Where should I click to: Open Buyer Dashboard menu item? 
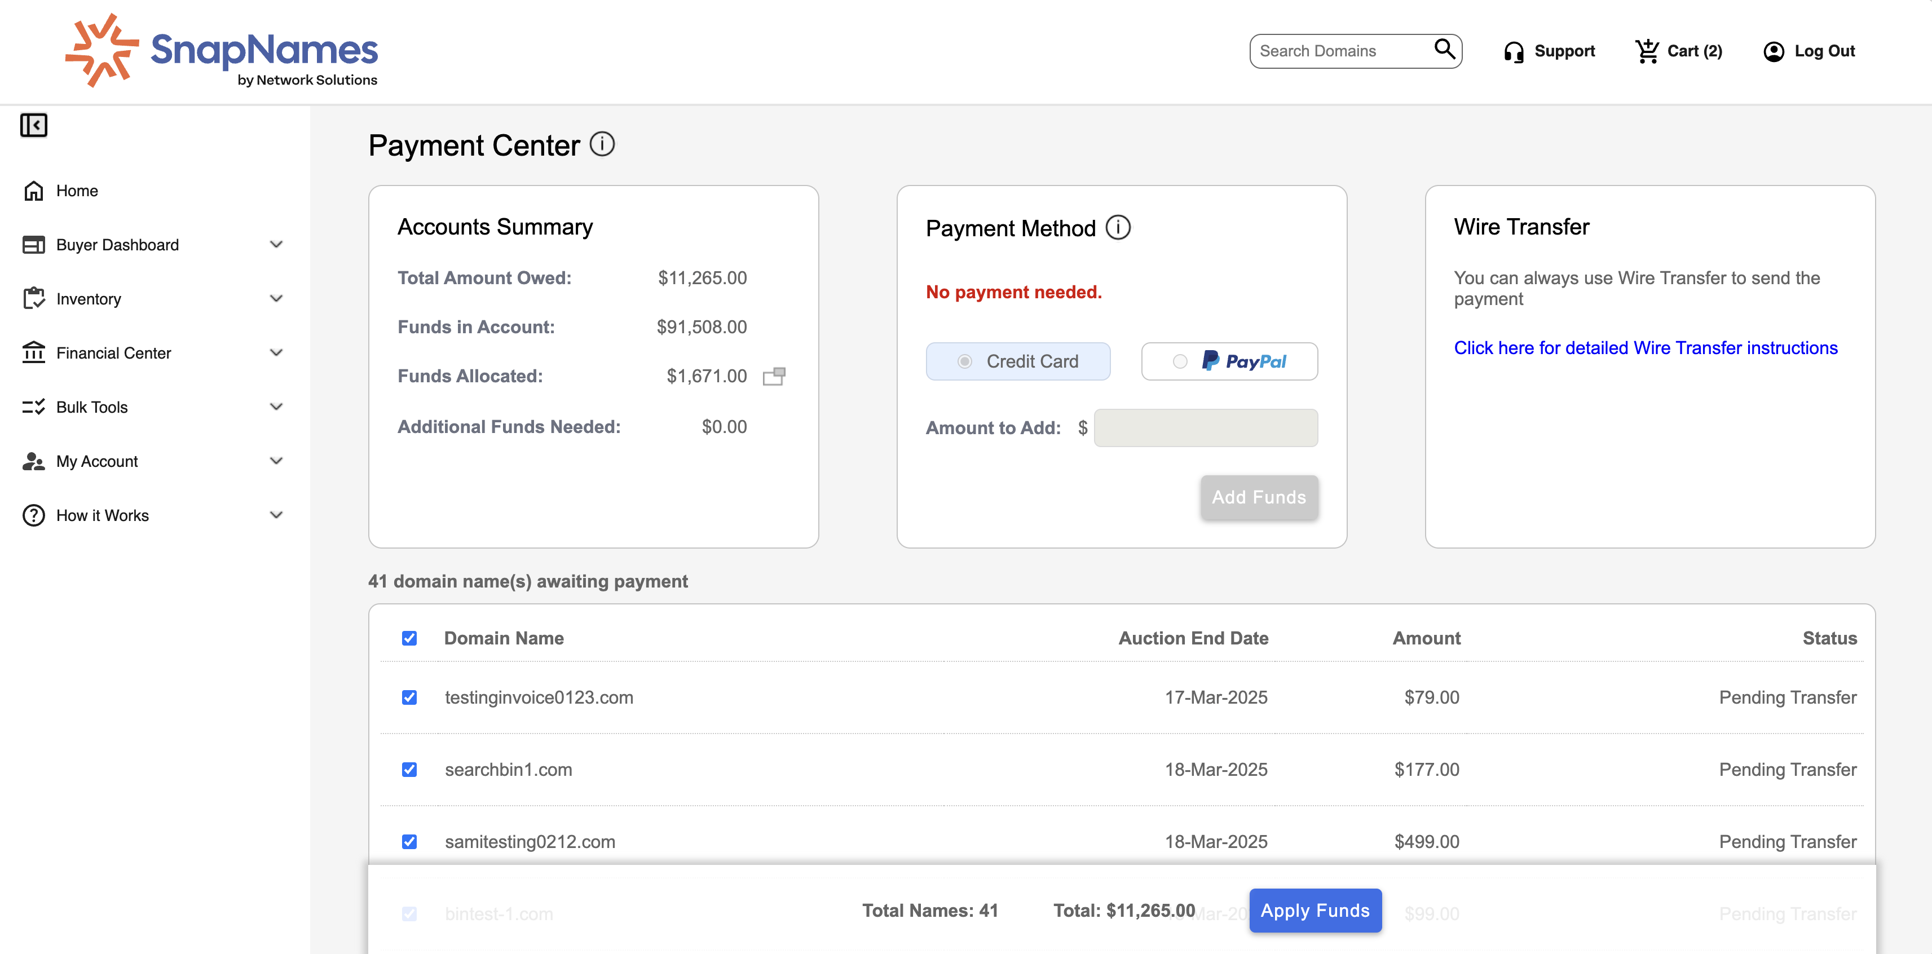pyautogui.click(x=118, y=245)
